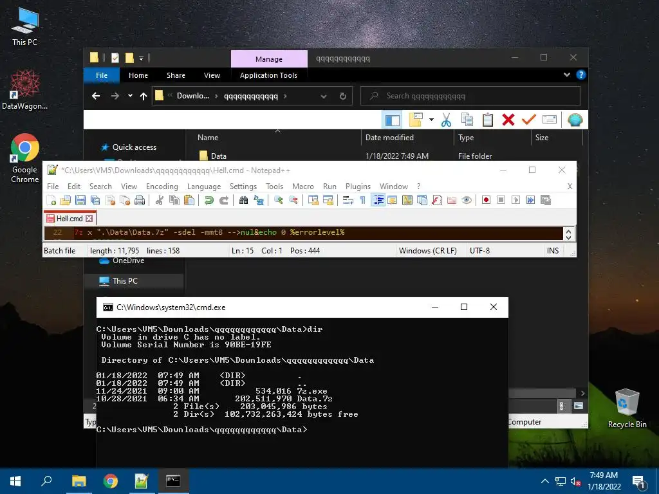Click Explorer toolbar Cut scissors icon
This screenshot has width=659, height=494.
pyautogui.click(x=447, y=120)
